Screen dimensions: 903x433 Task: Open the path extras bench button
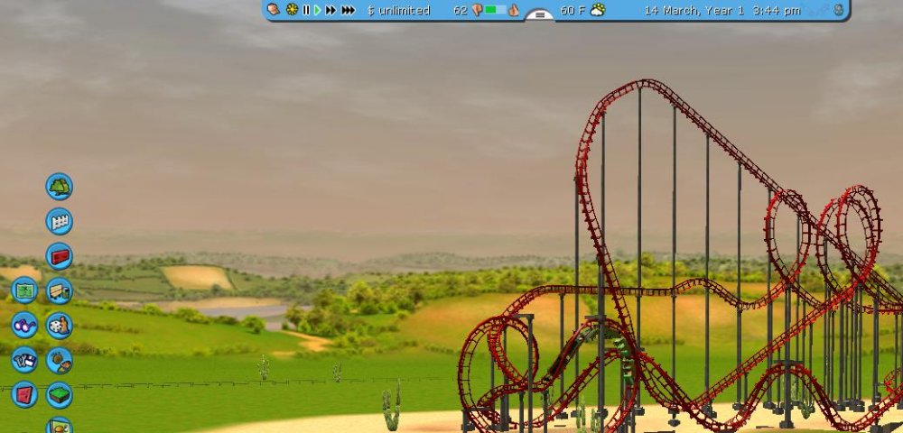click(59, 290)
